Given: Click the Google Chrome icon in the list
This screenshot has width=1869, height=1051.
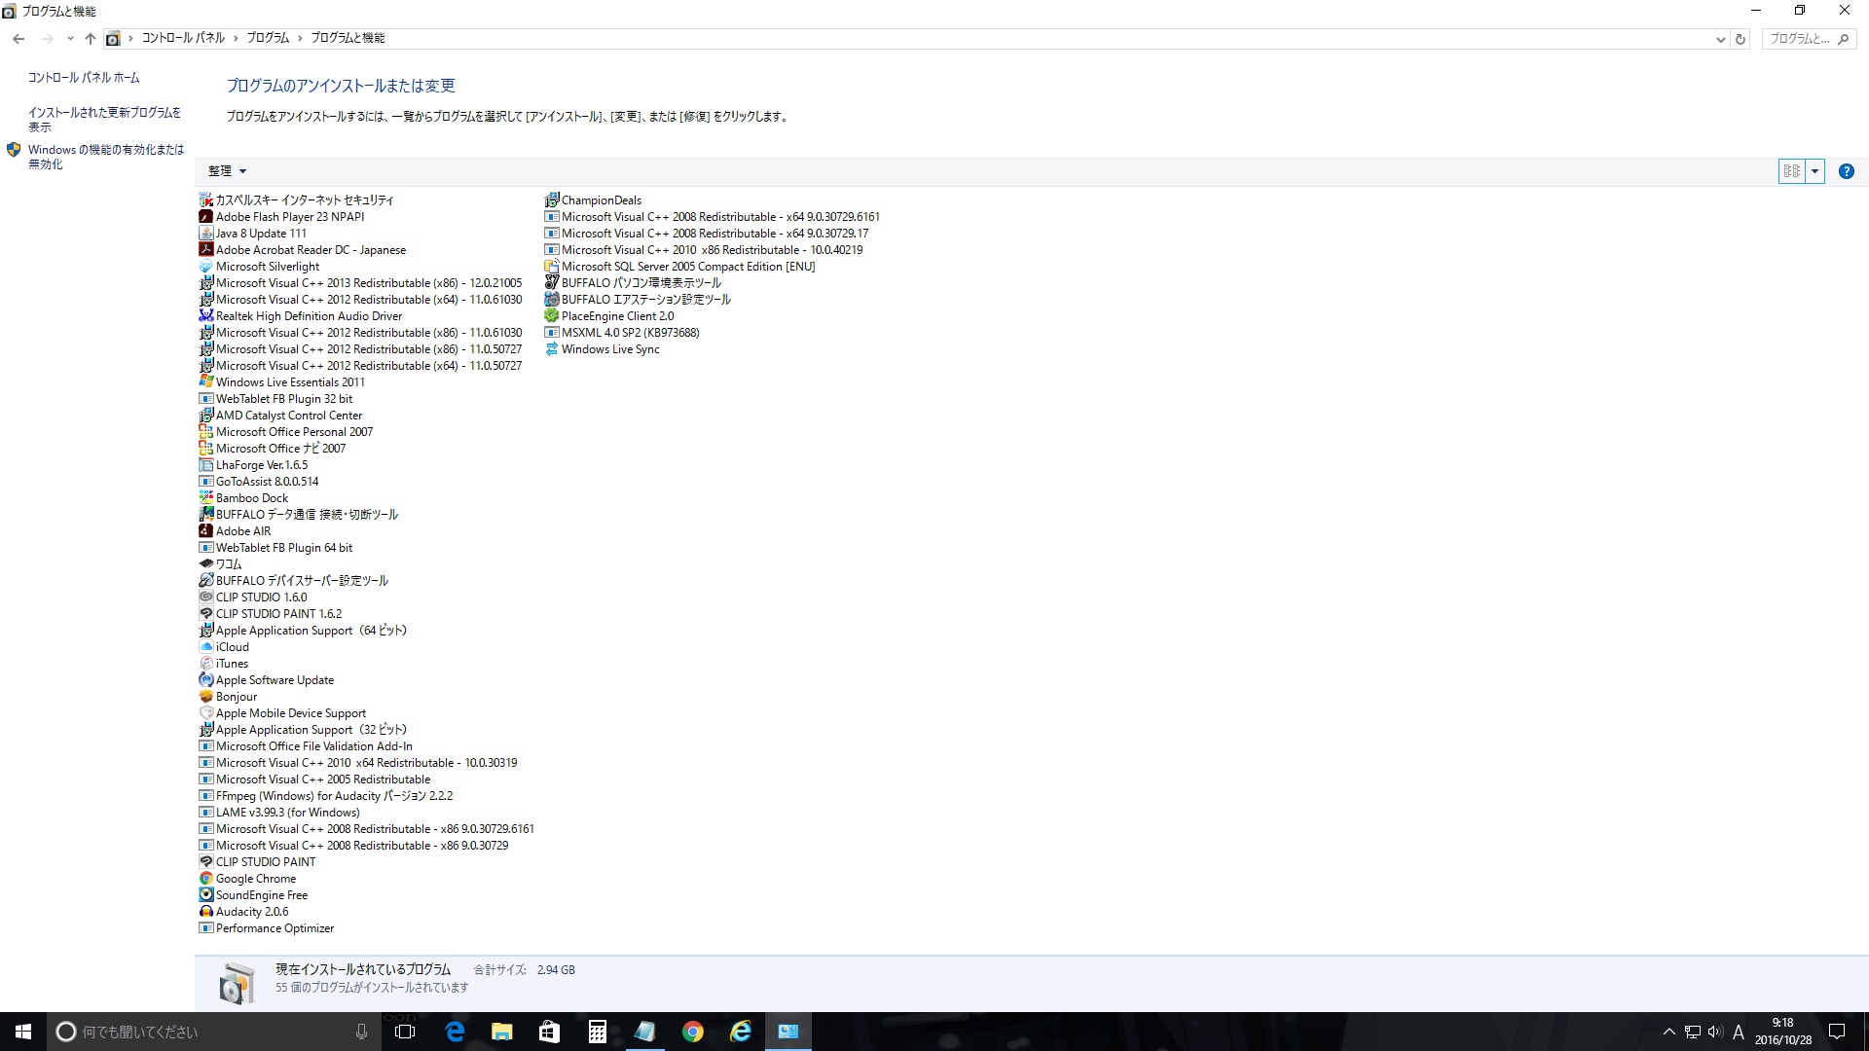Looking at the screenshot, I should [206, 879].
